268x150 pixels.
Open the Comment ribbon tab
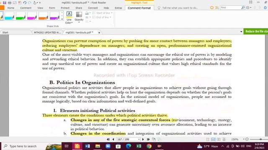click(x=26, y=8)
